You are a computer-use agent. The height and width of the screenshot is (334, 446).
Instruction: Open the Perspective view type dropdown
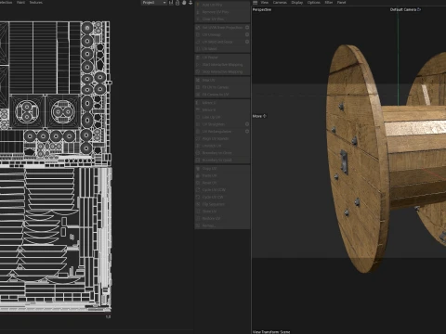click(262, 9)
